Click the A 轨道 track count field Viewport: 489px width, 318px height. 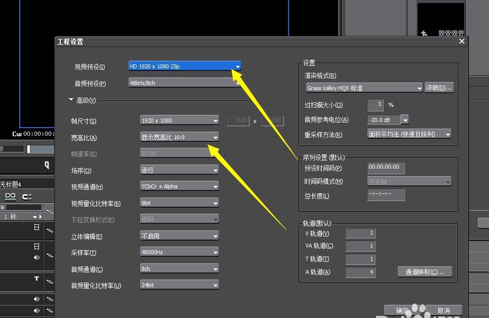pos(360,272)
